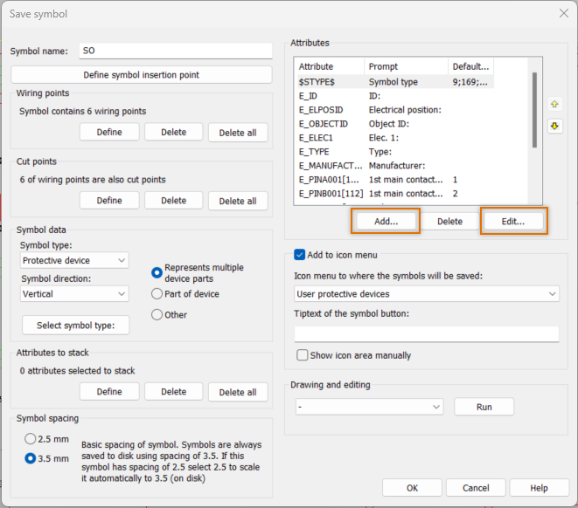
Task: Delete all attributes to stack
Action: click(238, 392)
